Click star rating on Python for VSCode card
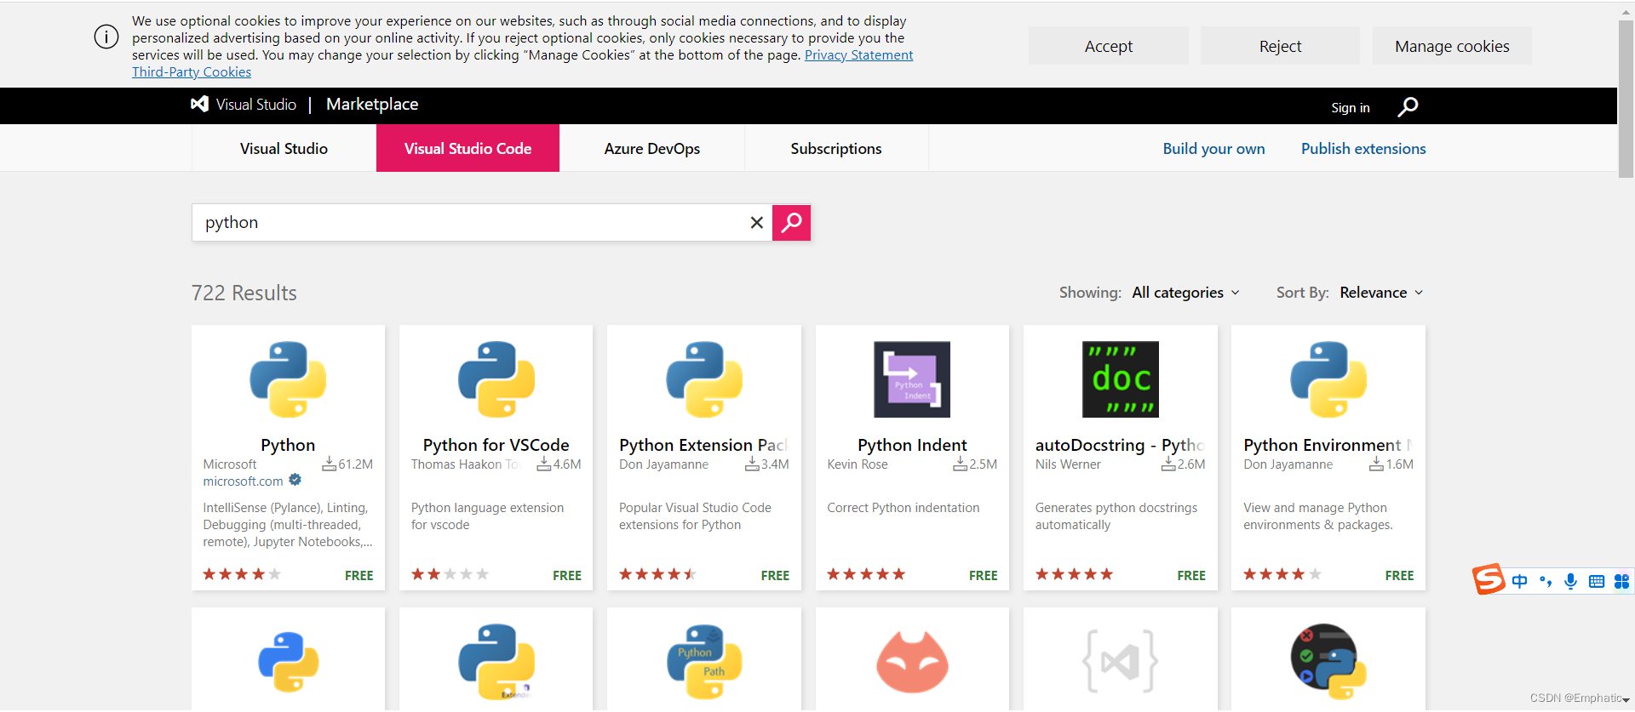1635x712 pixels. tap(450, 574)
